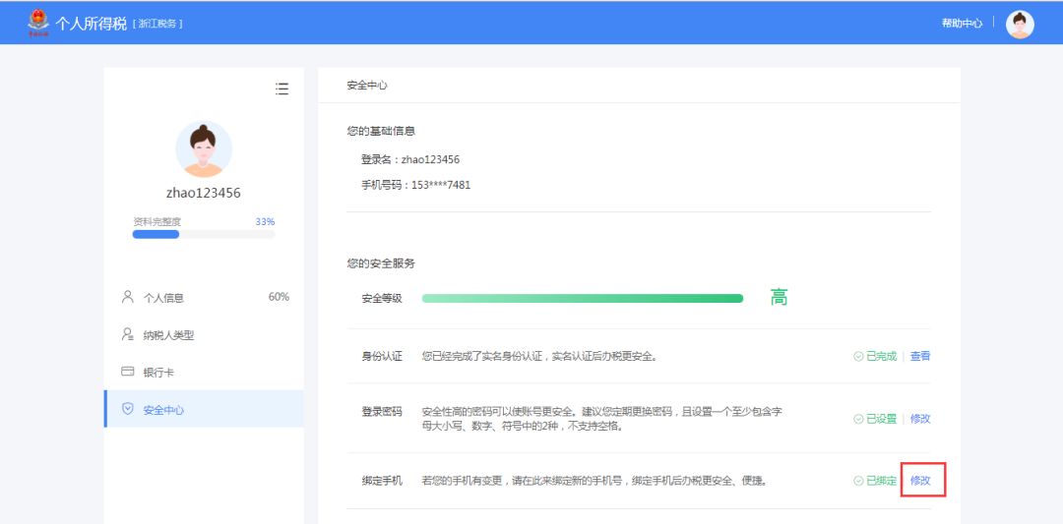Viewport: 1063px width, 524px height.
Task: Click the 资料完整度 progress bar
Action: (x=204, y=234)
